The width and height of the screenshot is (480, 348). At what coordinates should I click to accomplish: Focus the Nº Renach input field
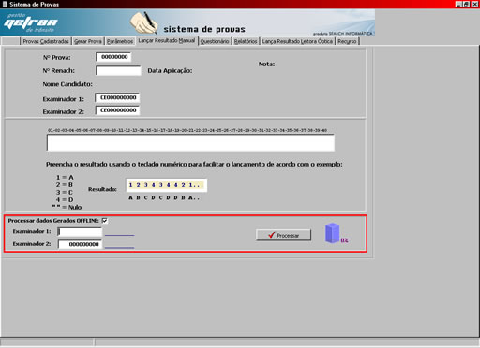coord(118,70)
